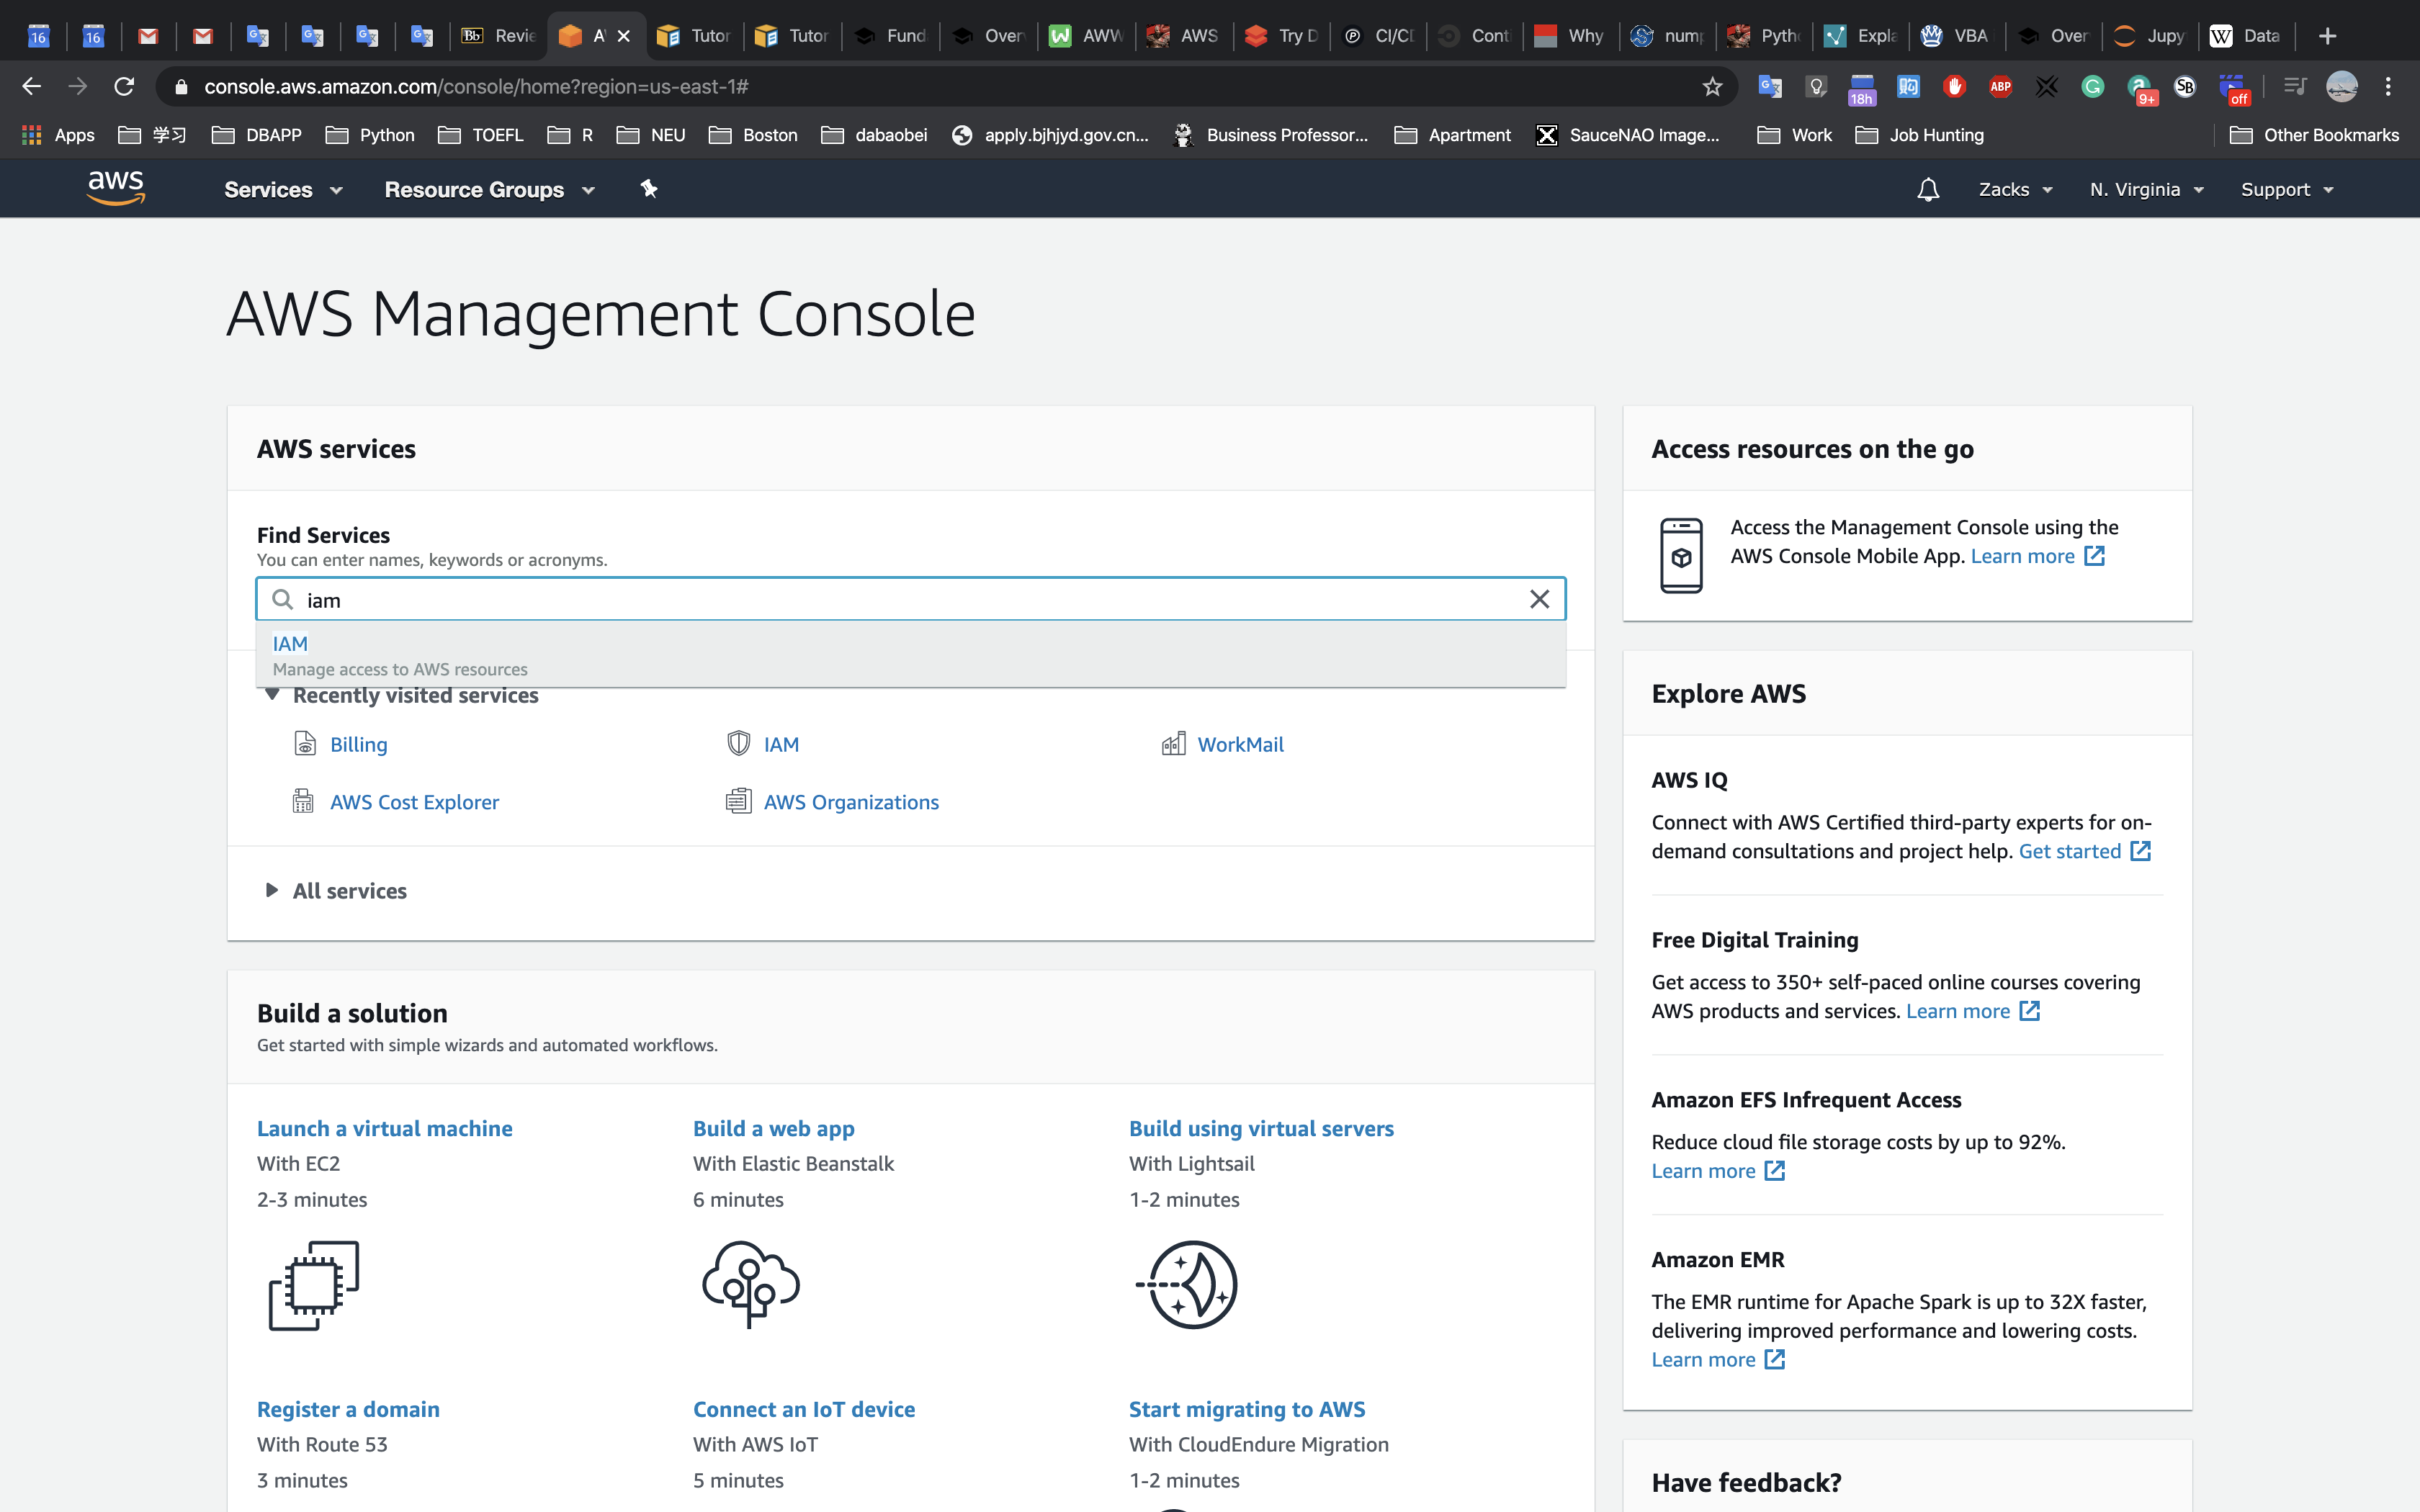Open the Support menu

click(x=2286, y=190)
